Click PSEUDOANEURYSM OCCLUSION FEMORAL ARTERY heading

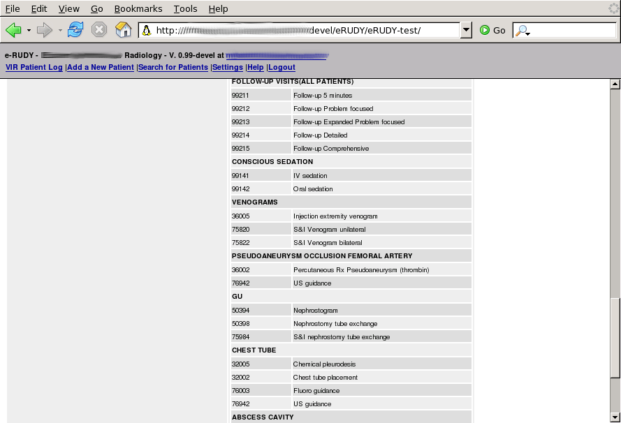pyautogui.click(x=322, y=256)
